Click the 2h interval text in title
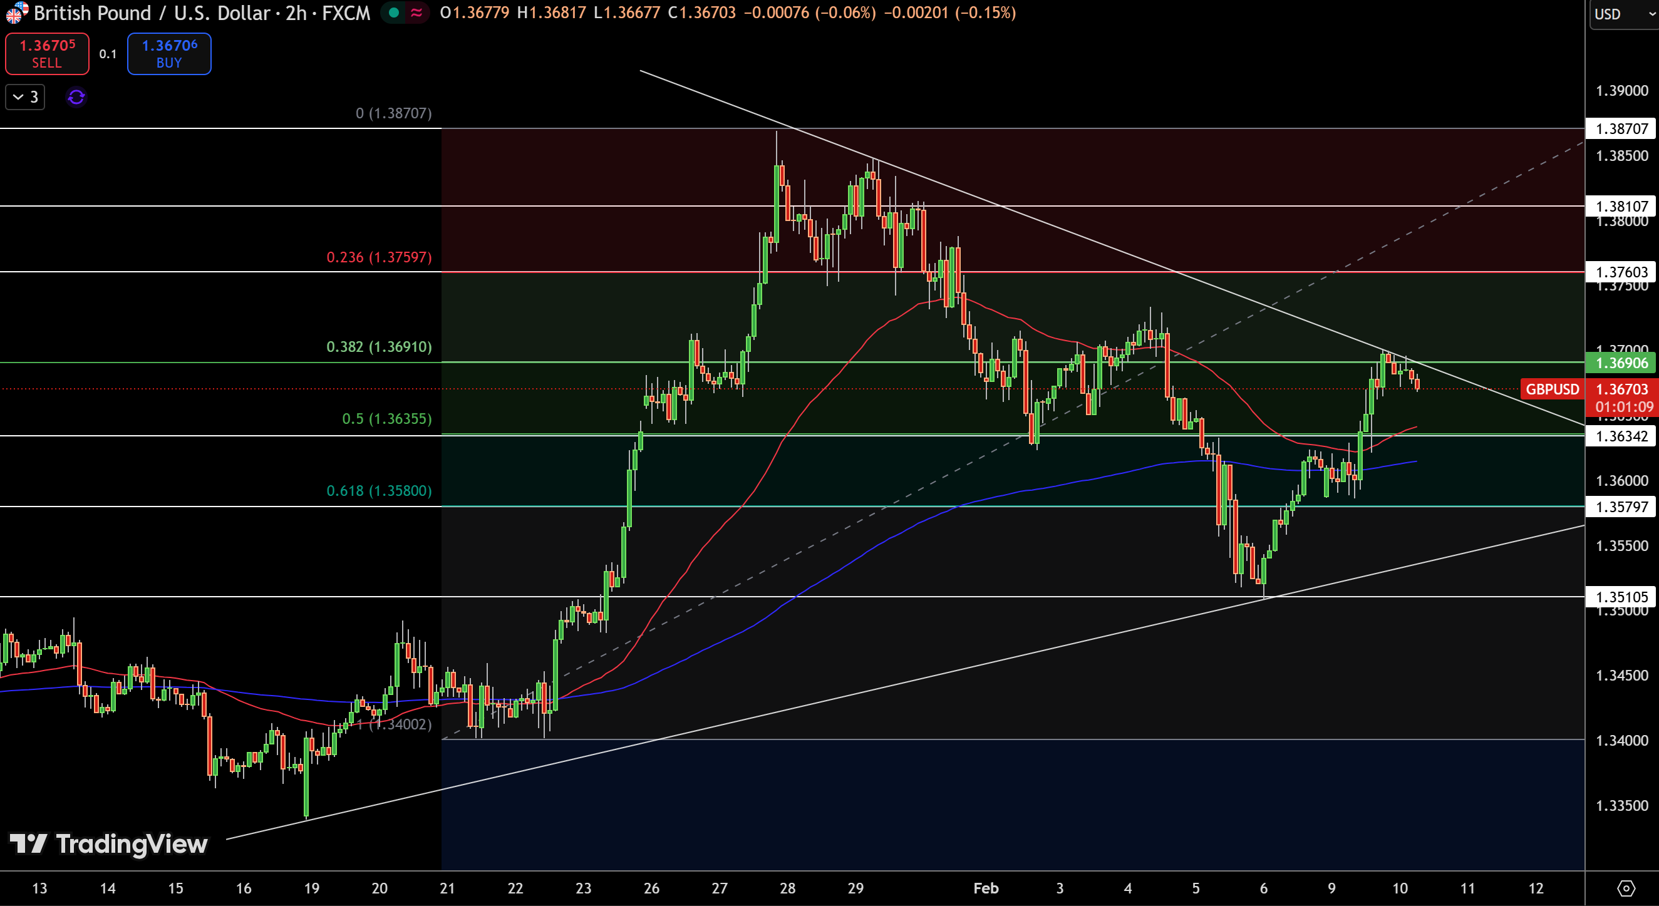1659x906 pixels. [x=296, y=13]
